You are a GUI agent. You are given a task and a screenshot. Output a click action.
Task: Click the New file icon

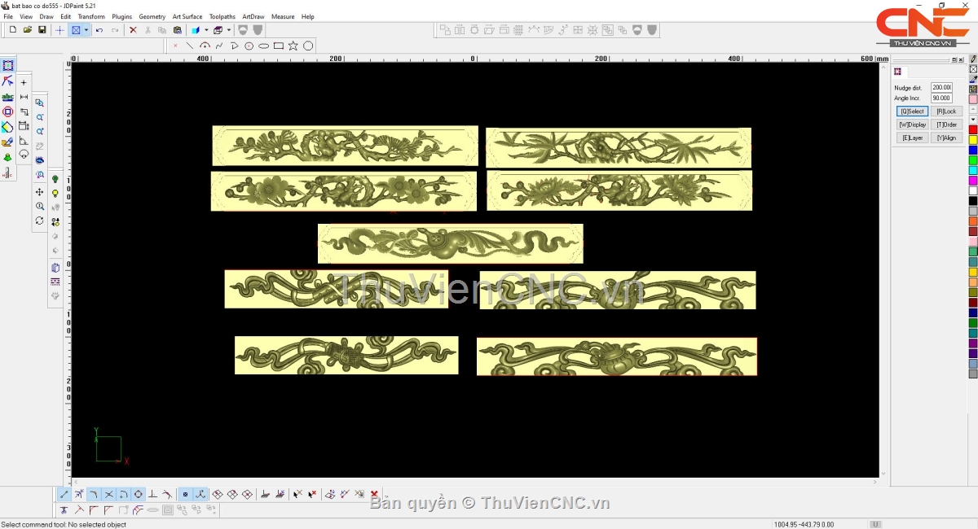point(12,30)
